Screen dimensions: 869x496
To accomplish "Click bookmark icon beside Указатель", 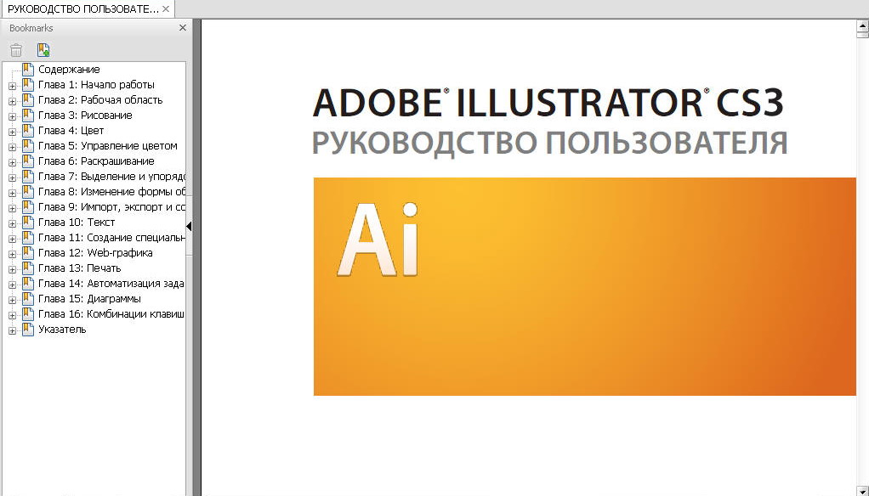I will point(28,330).
